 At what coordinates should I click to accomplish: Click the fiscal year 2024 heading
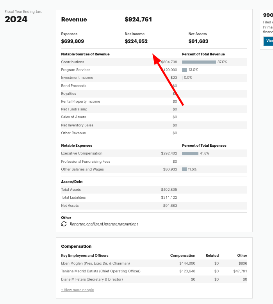(x=16, y=19)
